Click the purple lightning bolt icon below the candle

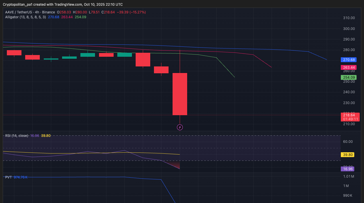[180, 127]
